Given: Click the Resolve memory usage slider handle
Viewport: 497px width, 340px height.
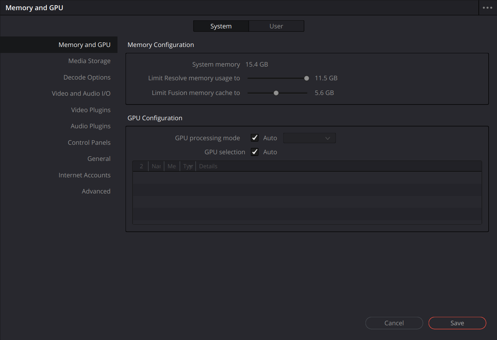Looking at the screenshot, I should tap(307, 78).
